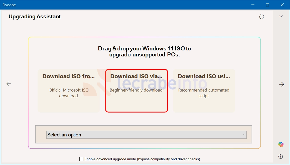Open the Copilot icon in the sidebar
The image size is (290, 165).
coord(281,144)
